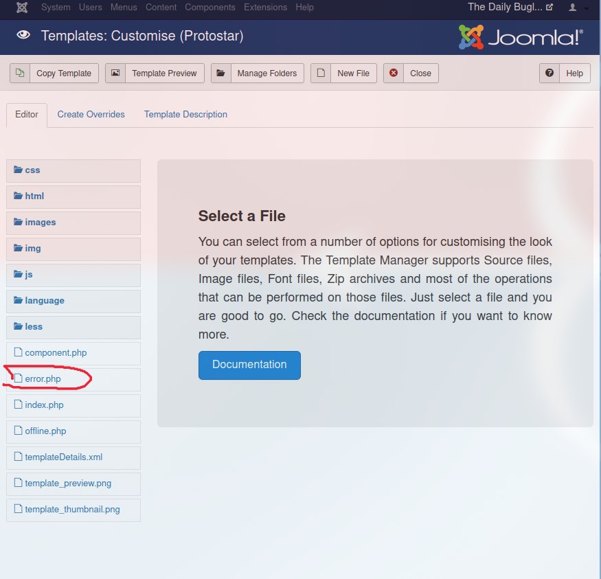This screenshot has height=579, width=601.
Task: Open the Extensions menu
Action: coord(266,8)
